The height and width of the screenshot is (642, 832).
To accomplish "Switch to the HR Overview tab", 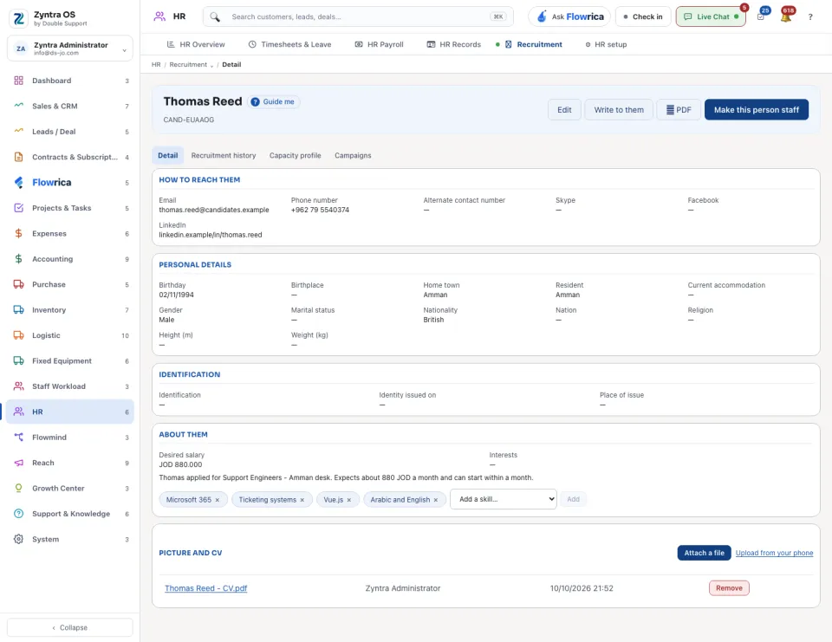I will pyautogui.click(x=196, y=44).
